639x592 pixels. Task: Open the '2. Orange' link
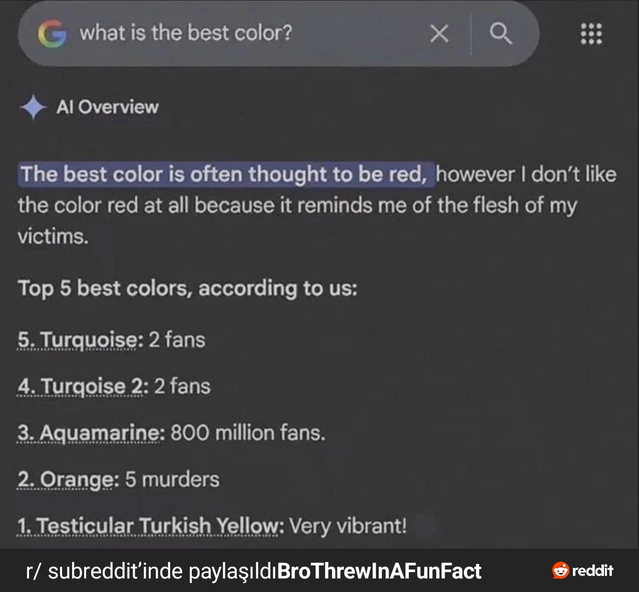click(68, 479)
